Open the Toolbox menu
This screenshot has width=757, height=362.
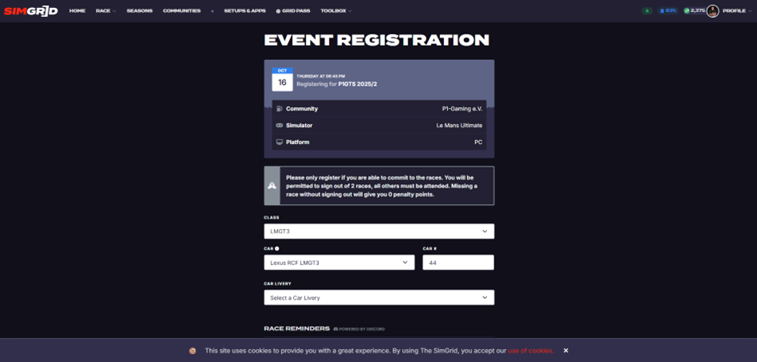coord(336,11)
